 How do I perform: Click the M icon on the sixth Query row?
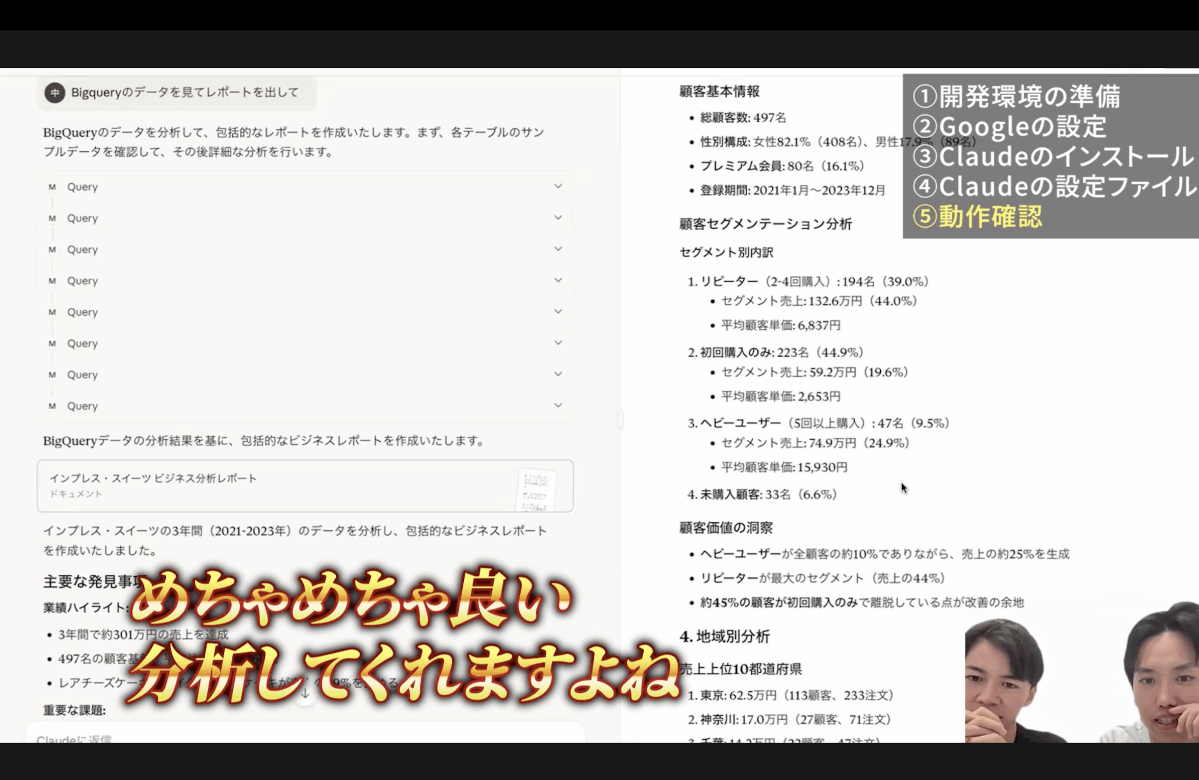coord(52,343)
